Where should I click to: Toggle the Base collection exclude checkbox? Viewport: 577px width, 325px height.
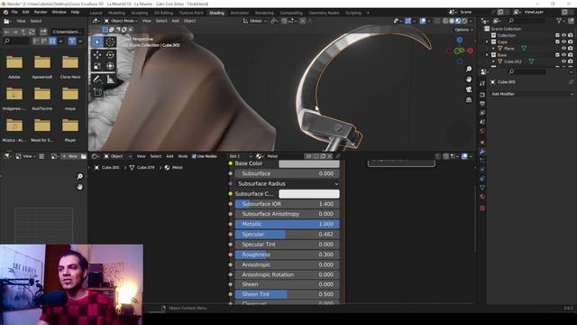(557, 55)
